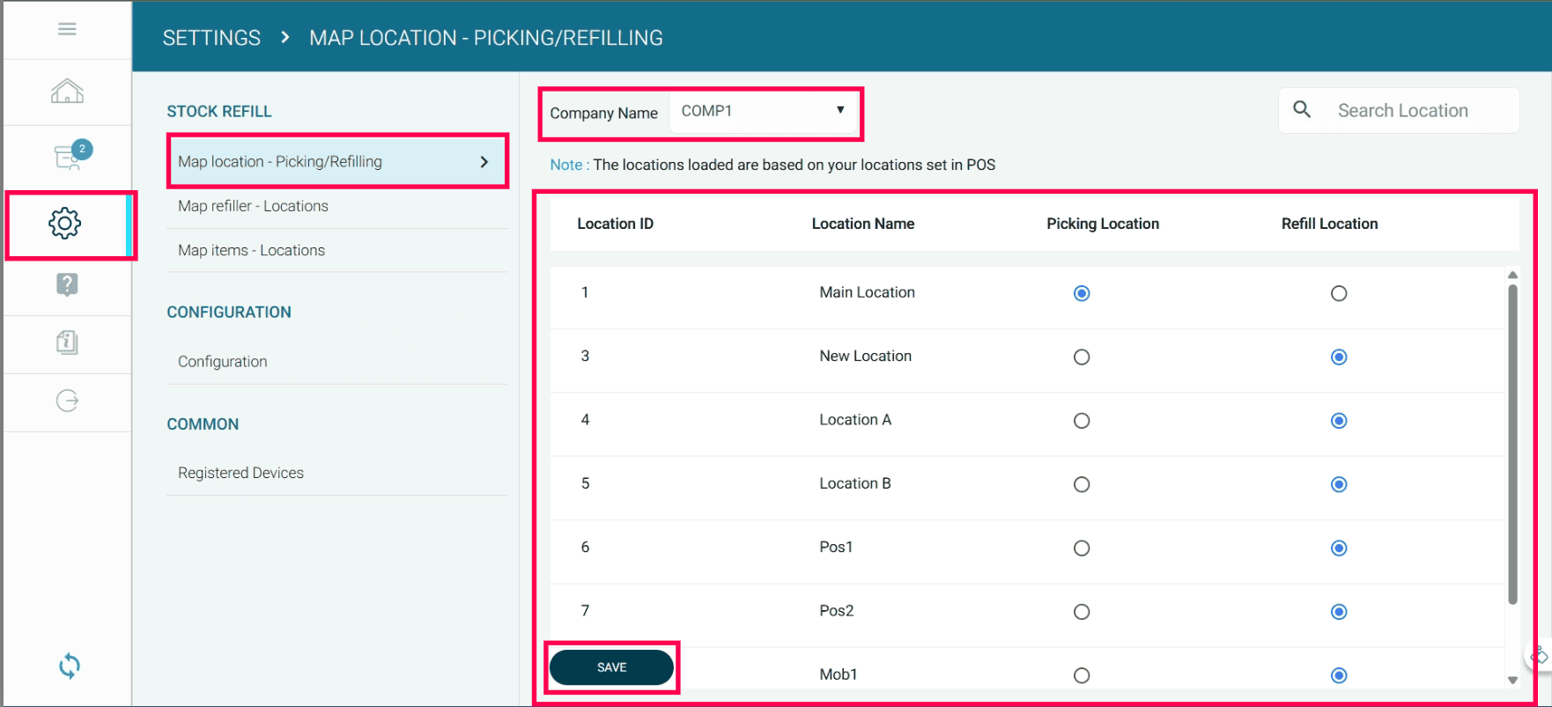The width and height of the screenshot is (1552, 707).
Task: Open Map refiller - Locations menu item
Action: tap(253, 206)
